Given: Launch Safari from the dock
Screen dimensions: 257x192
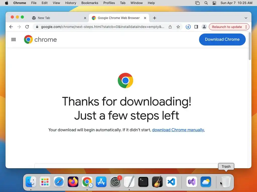Looking at the screenshot, I should pyautogui.click(x=59, y=182).
